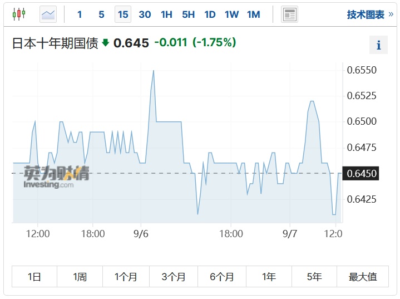The width and height of the screenshot is (400, 299).
Task: Open the 技术图表 link
Action: coord(369,14)
